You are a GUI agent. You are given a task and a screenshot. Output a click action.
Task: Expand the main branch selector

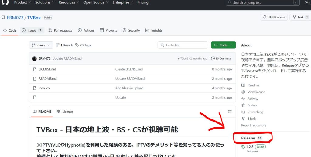tap(41, 45)
